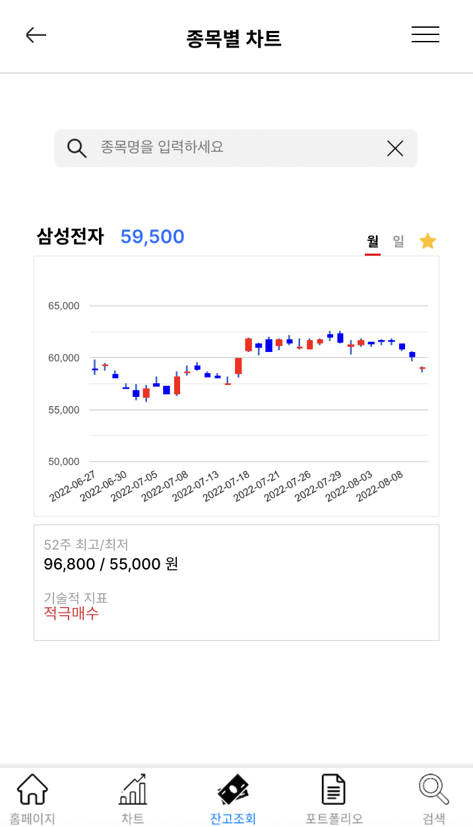Switch chart period to 일 daily view
Viewport: 473px width, 827px height.
click(x=398, y=242)
